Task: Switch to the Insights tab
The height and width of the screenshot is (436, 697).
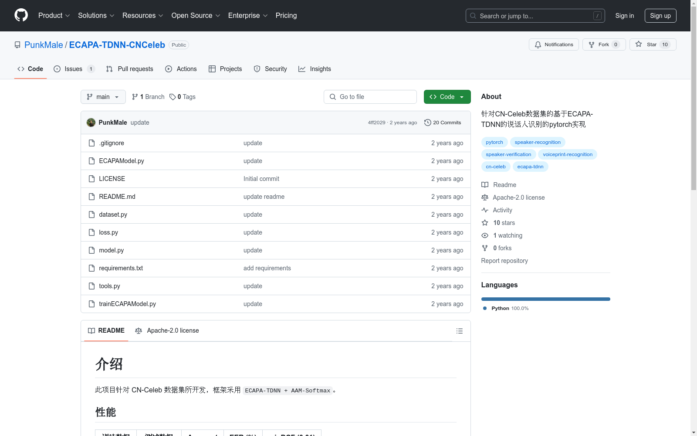Action: click(315, 69)
